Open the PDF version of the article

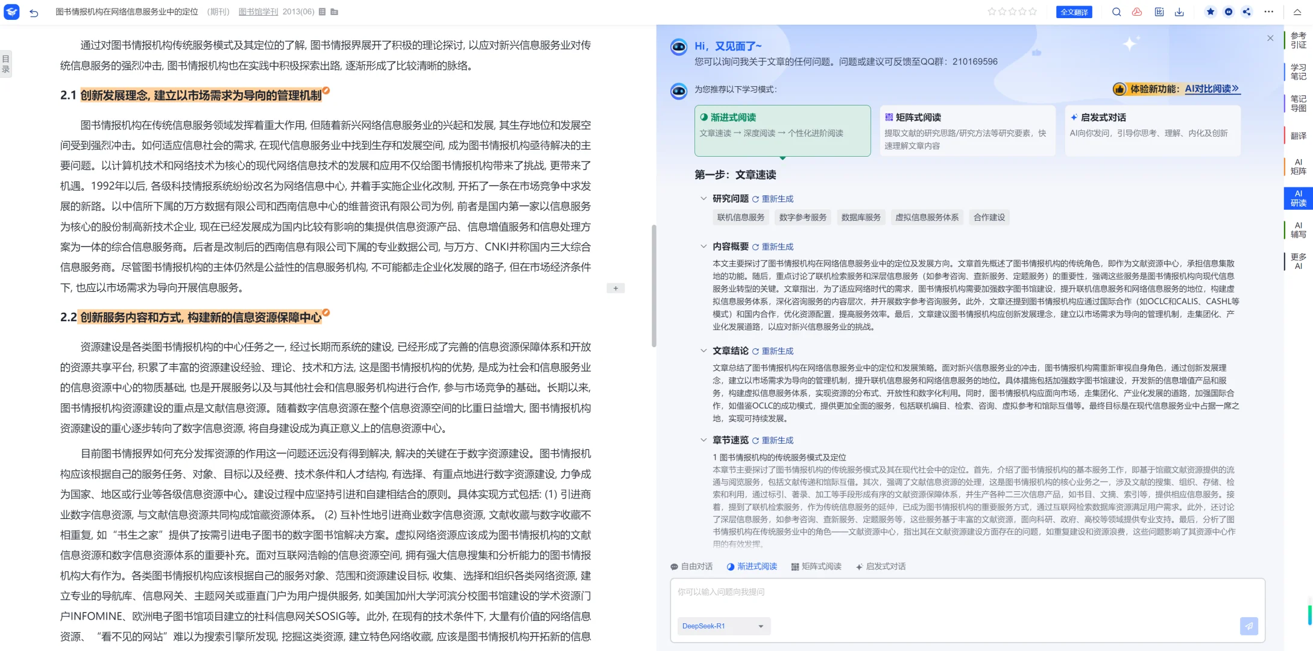1137,11
